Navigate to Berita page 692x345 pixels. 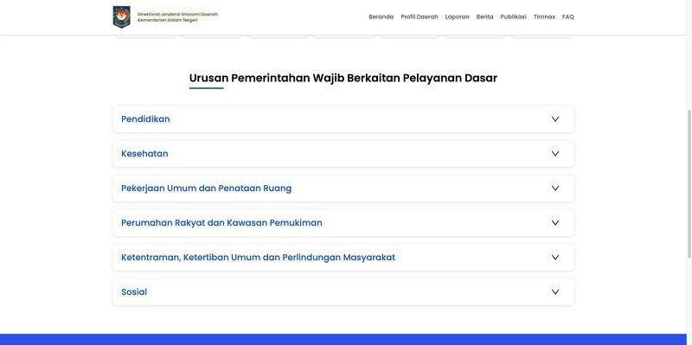pos(484,16)
